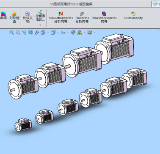Click the View Settings monitor icon
This screenshot has width=160, height=154.
click(90, 33)
